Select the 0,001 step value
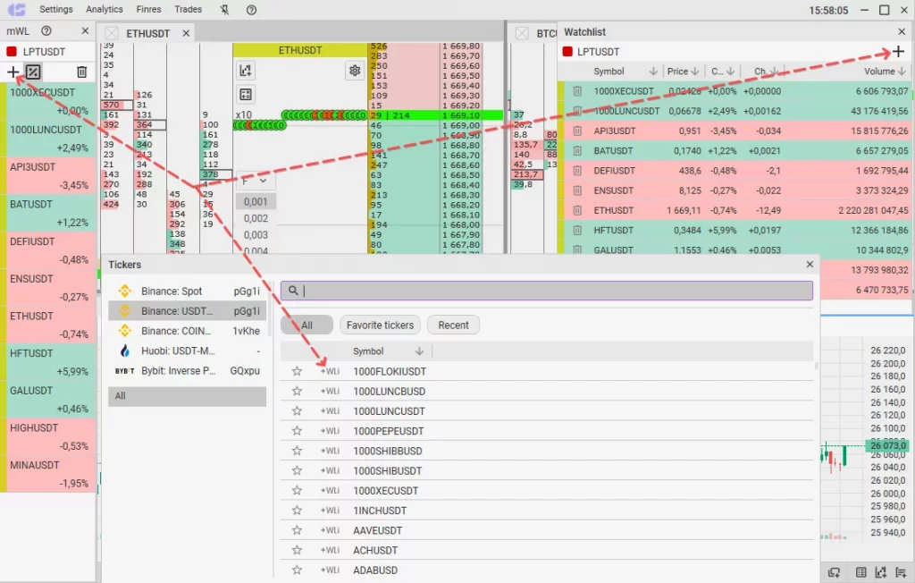 pos(256,201)
